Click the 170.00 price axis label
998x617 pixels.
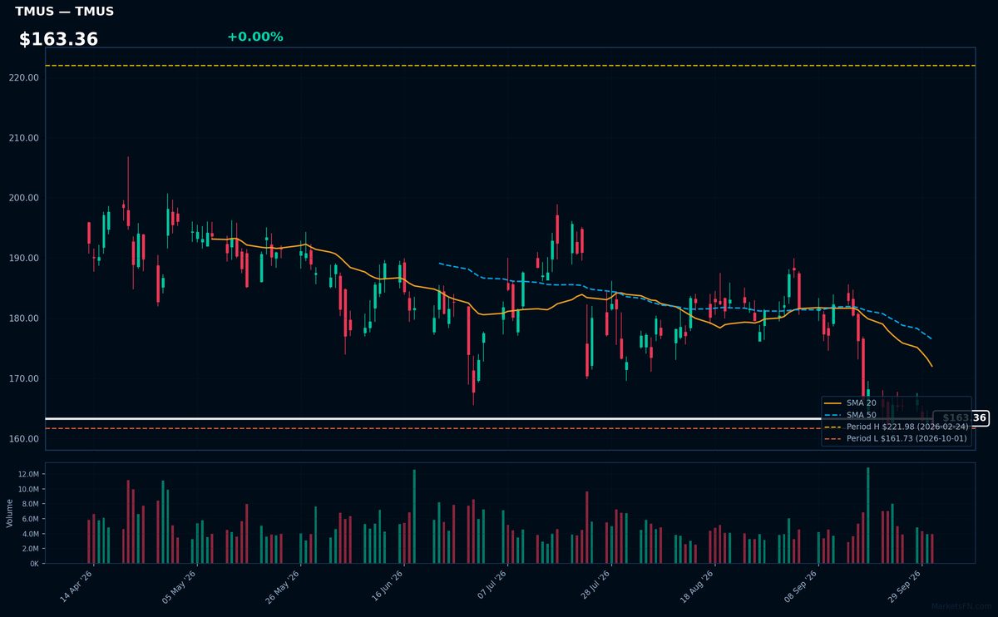[x=25, y=378]
